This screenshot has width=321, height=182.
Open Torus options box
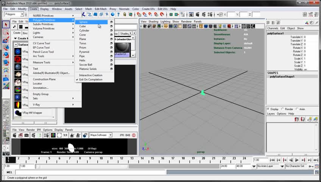pyautogui.click(x=111, y=43)
